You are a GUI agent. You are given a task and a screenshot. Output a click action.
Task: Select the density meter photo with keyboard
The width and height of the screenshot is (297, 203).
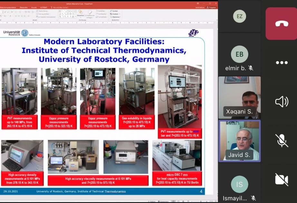click(22, 156)
